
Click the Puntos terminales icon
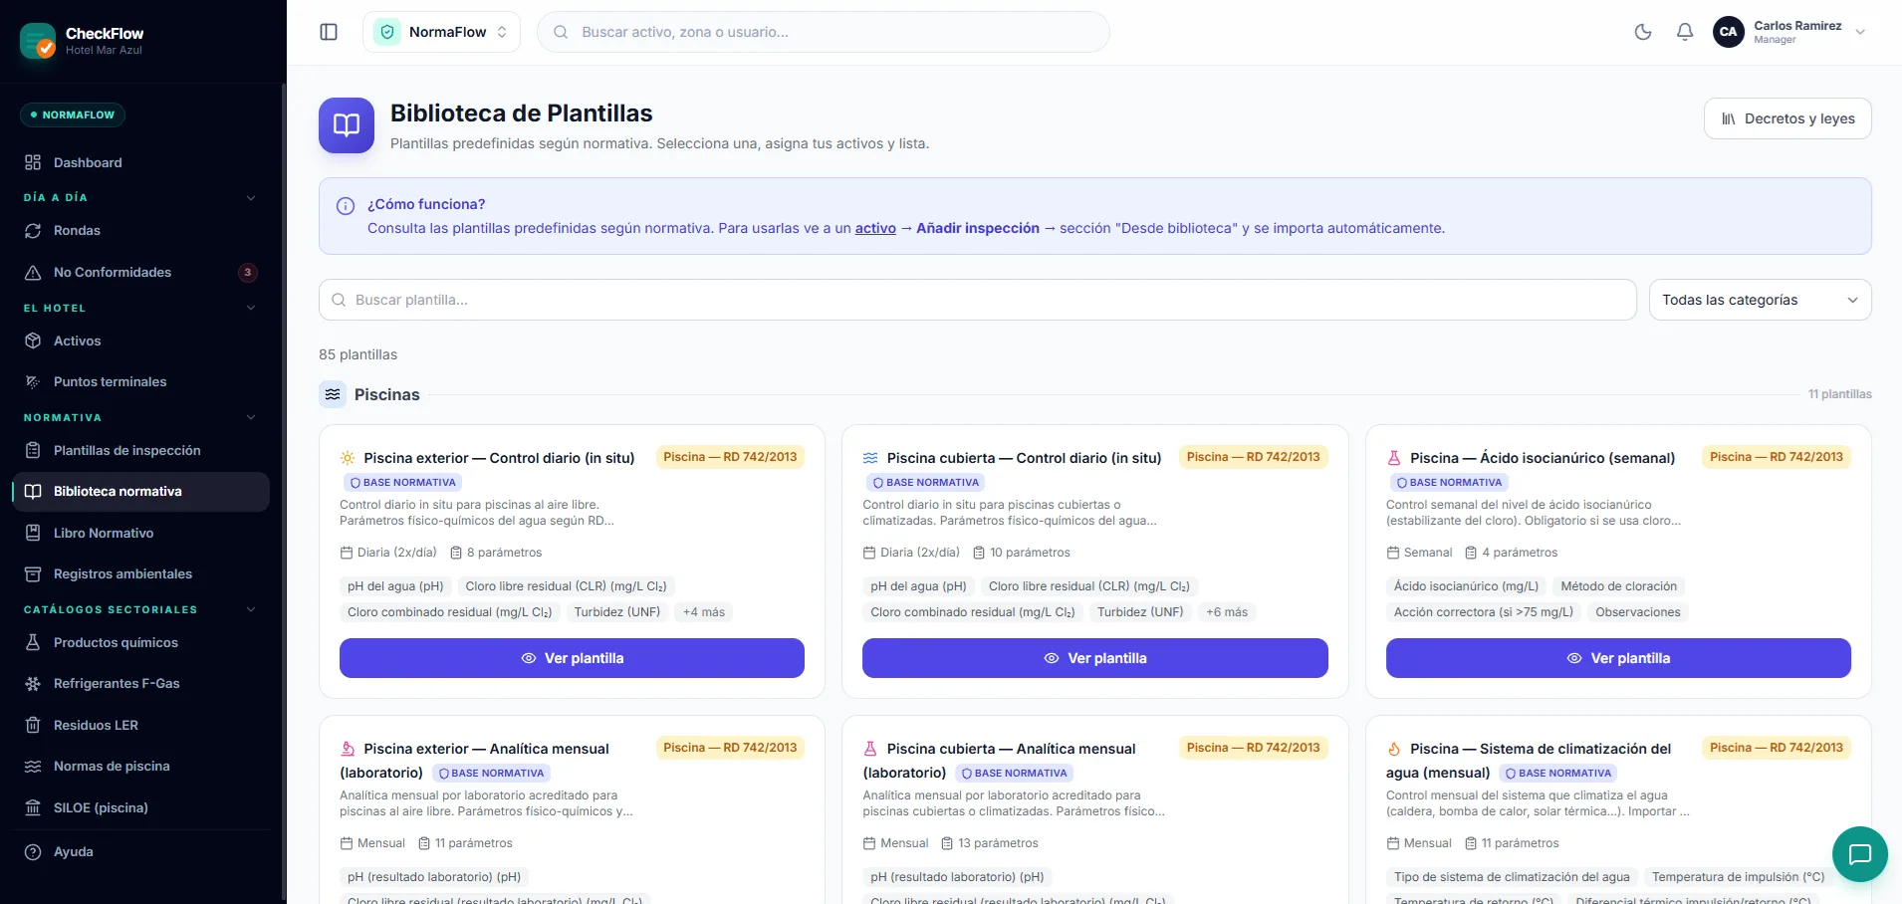coord(33,381)
